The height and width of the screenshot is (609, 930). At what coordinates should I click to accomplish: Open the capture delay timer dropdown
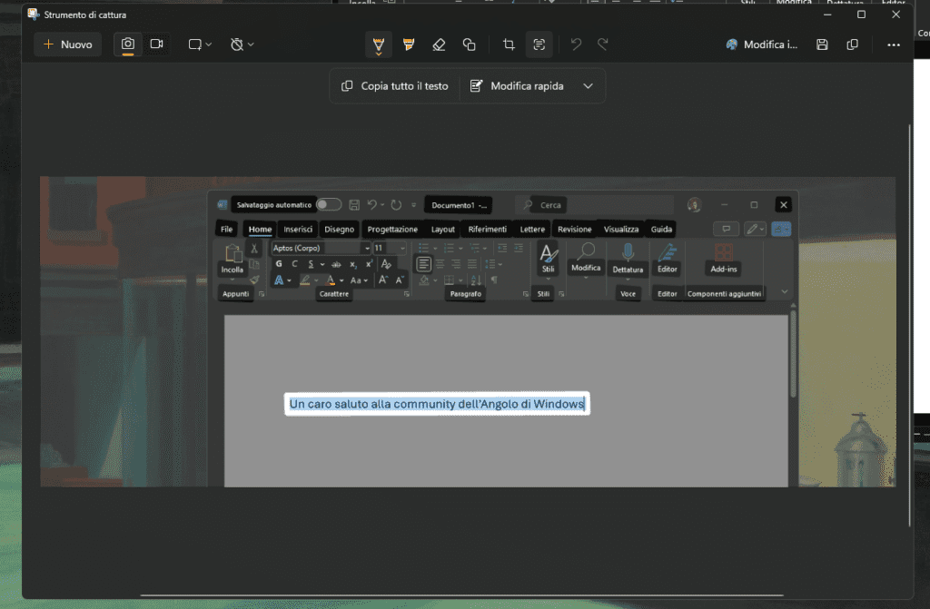click(242, 44)
